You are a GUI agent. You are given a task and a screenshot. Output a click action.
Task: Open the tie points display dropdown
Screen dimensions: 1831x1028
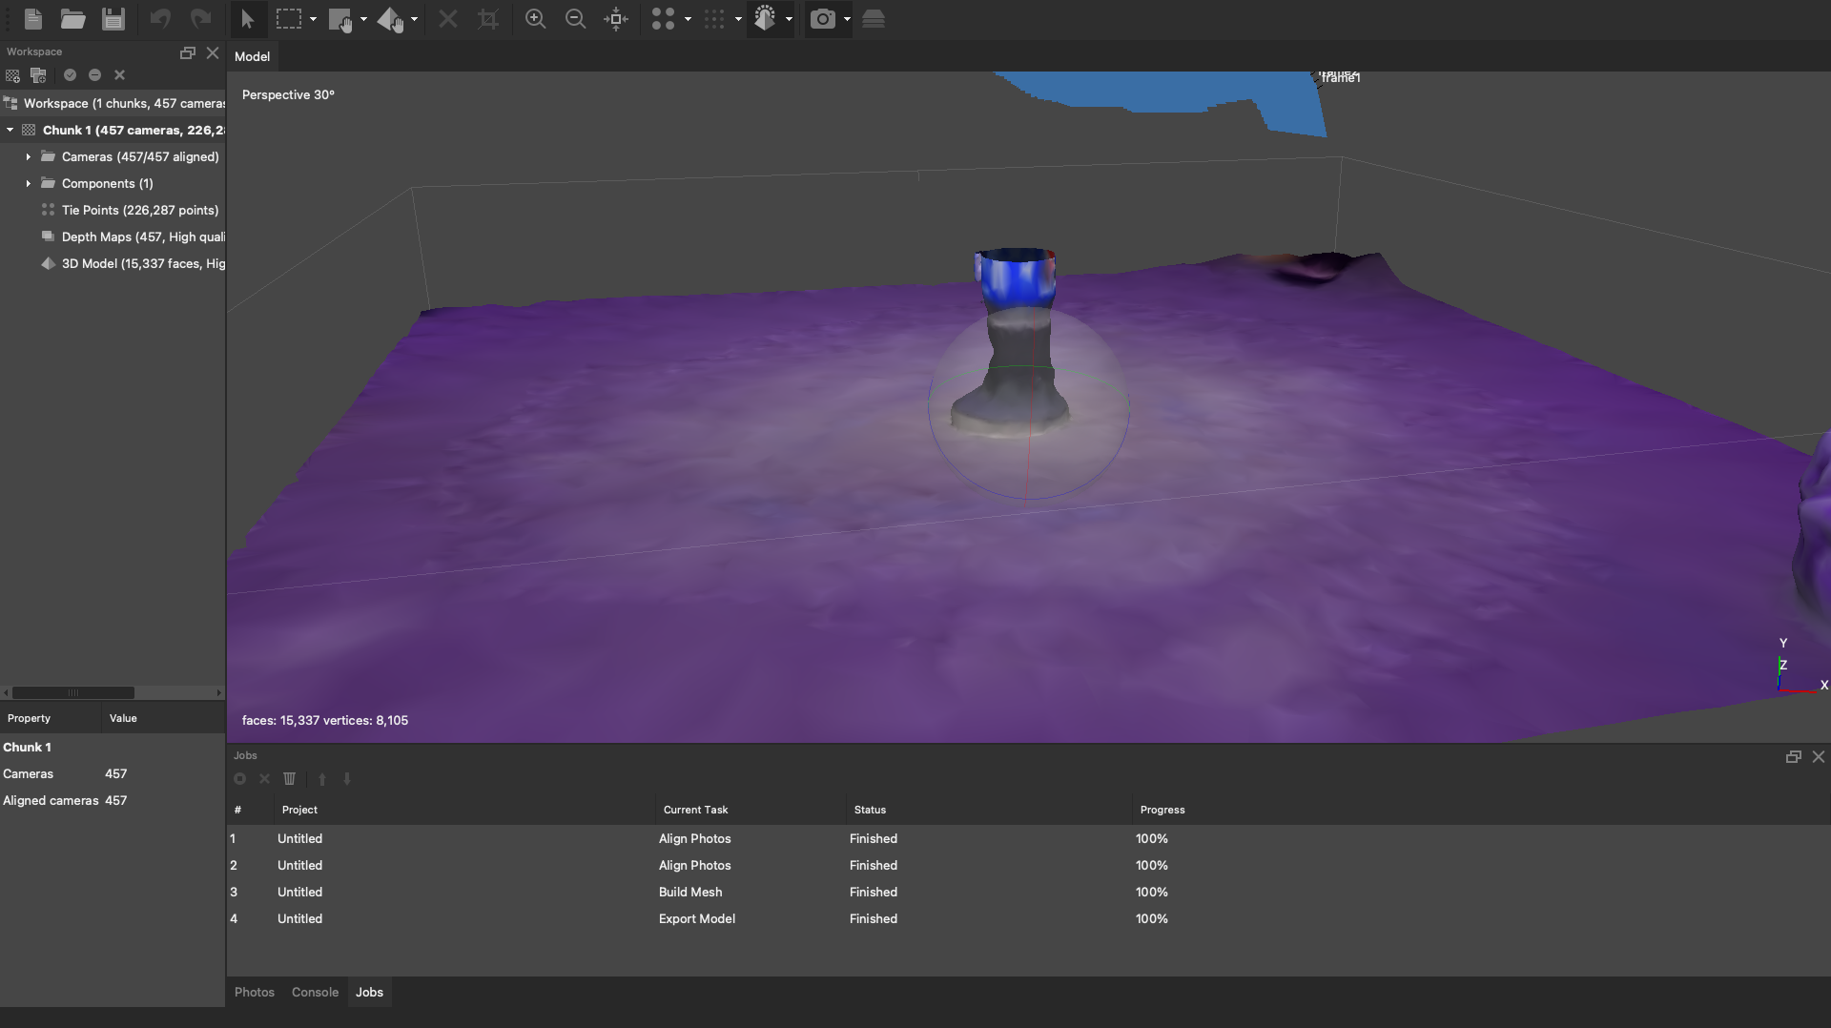[688, 19]
